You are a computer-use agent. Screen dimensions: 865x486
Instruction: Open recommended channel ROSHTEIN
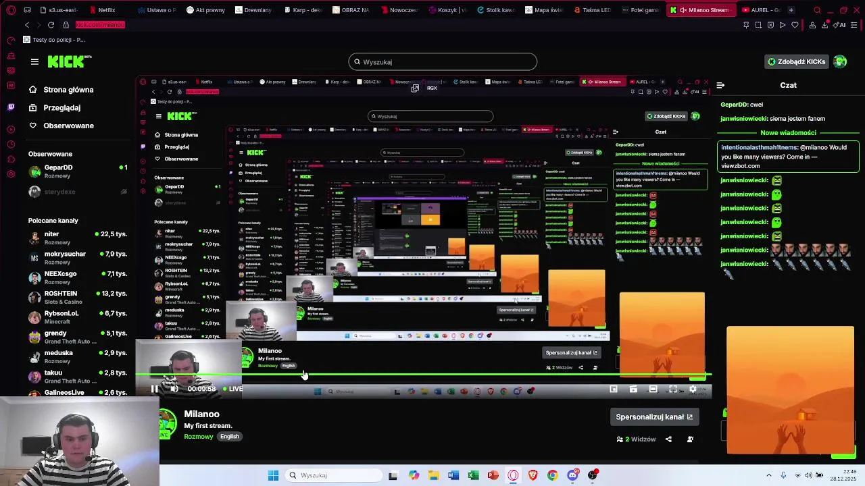(x=77, y=298)
